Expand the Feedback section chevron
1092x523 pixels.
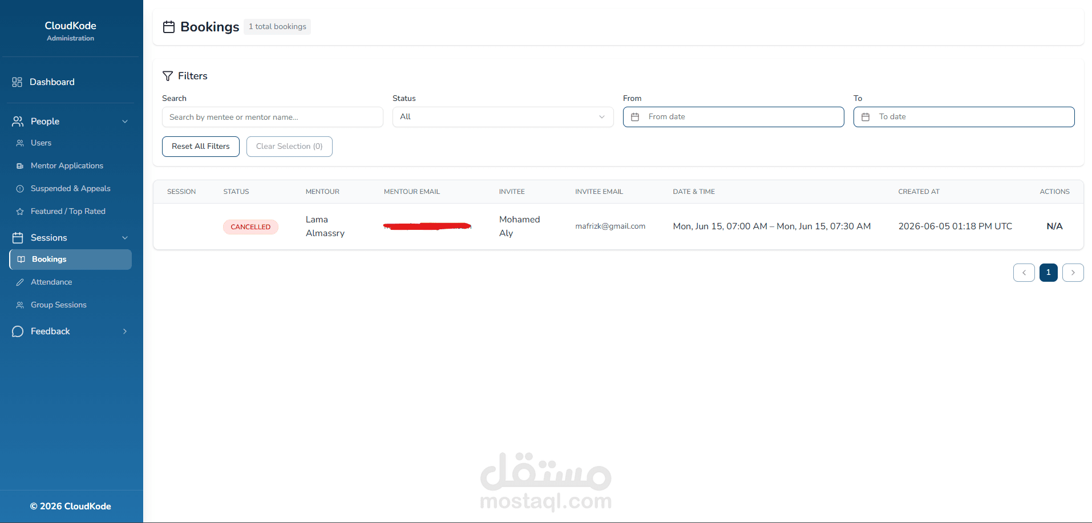pyautogui.click(x=125, y=331)
